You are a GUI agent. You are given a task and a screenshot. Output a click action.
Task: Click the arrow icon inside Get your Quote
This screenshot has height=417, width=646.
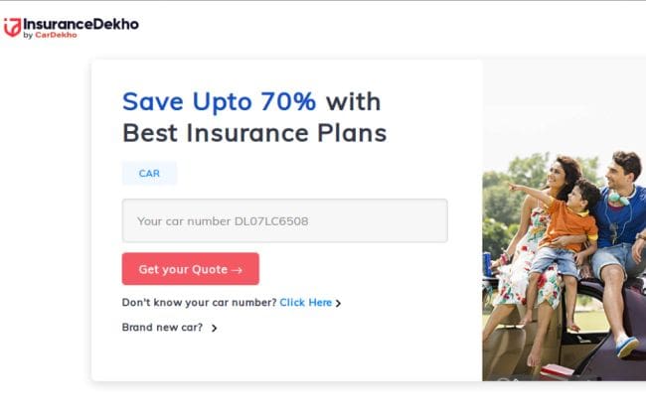(237, 270)
